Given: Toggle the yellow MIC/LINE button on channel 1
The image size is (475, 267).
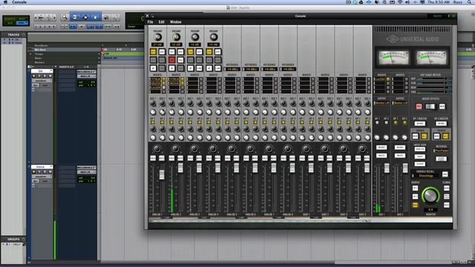Looking at the screenshot, I should tap(154, 52).
